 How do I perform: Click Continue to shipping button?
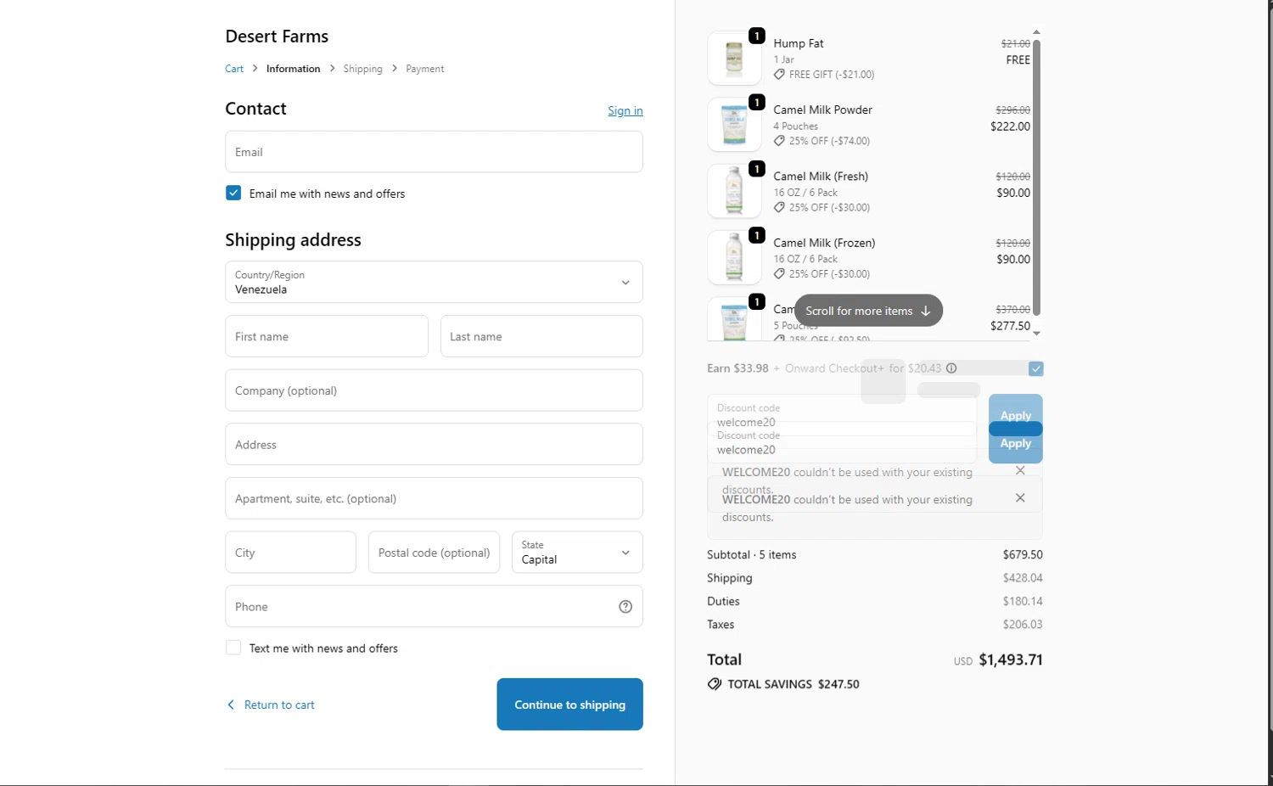[x=569, y=705]
